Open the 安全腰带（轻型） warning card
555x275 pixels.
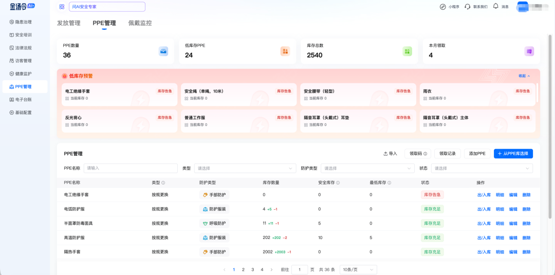[358, 95]
